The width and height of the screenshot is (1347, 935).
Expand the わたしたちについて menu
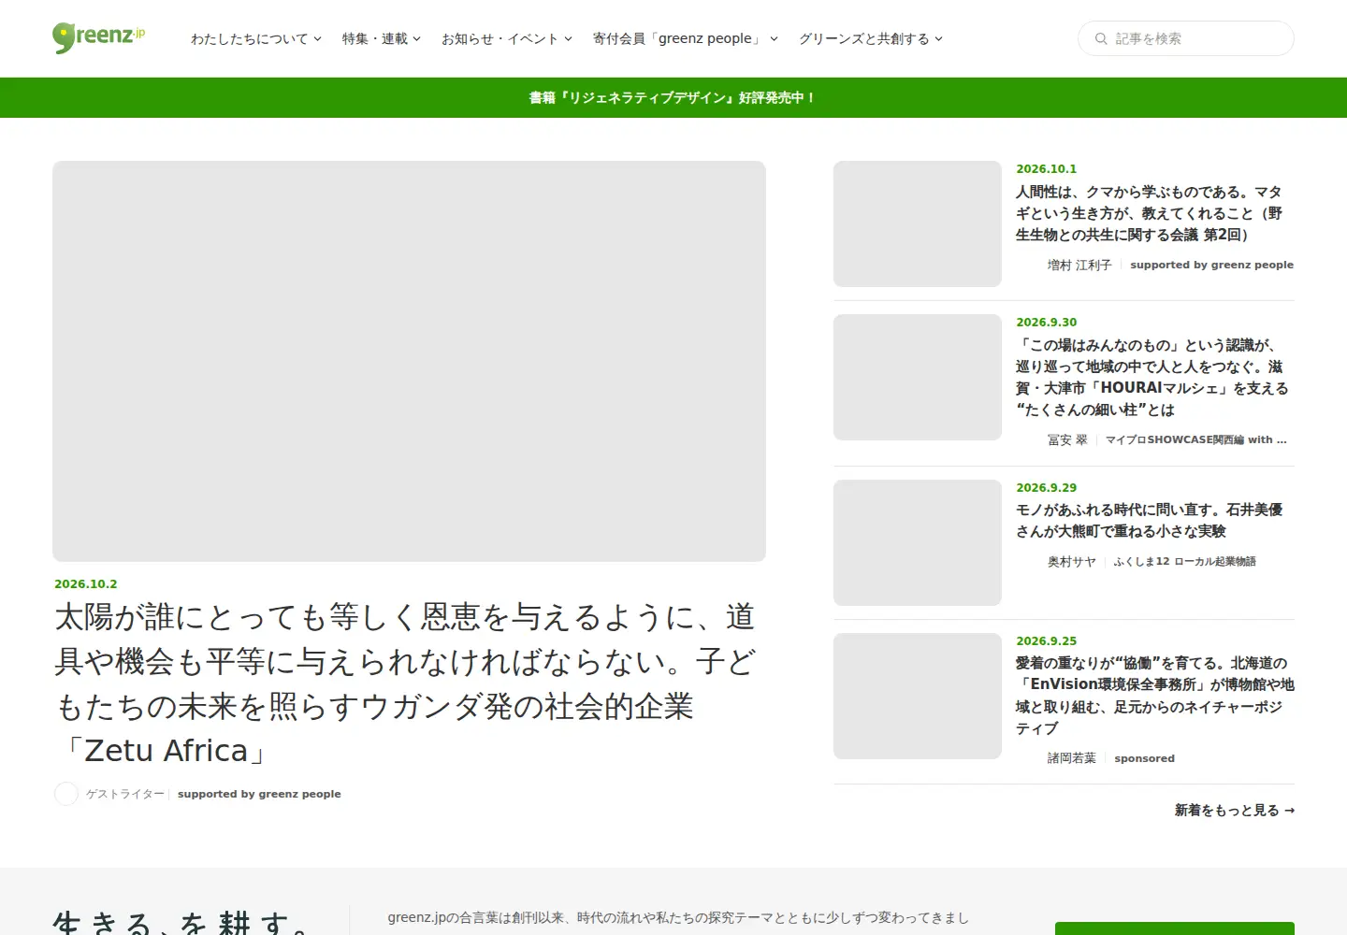coord(255,38)
